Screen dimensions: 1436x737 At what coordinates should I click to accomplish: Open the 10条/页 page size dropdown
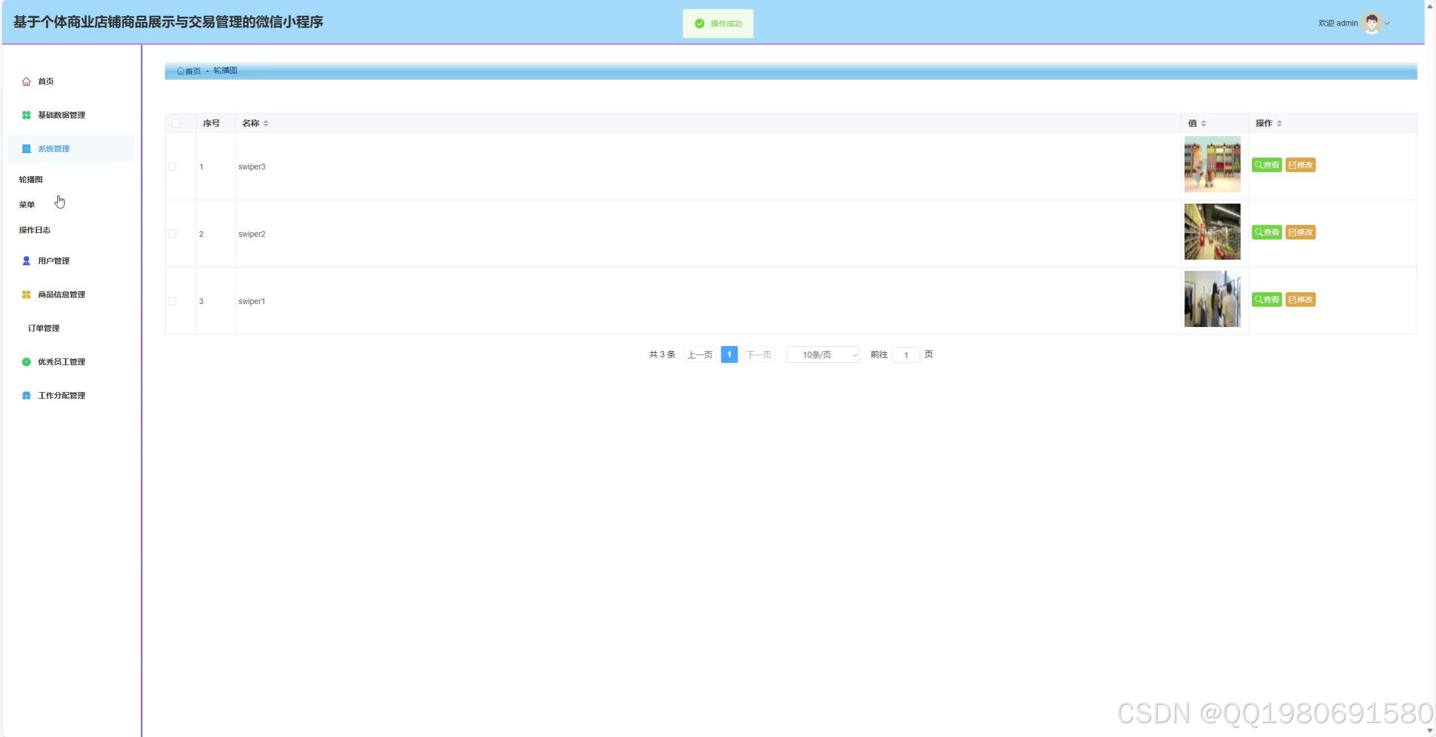822,354
